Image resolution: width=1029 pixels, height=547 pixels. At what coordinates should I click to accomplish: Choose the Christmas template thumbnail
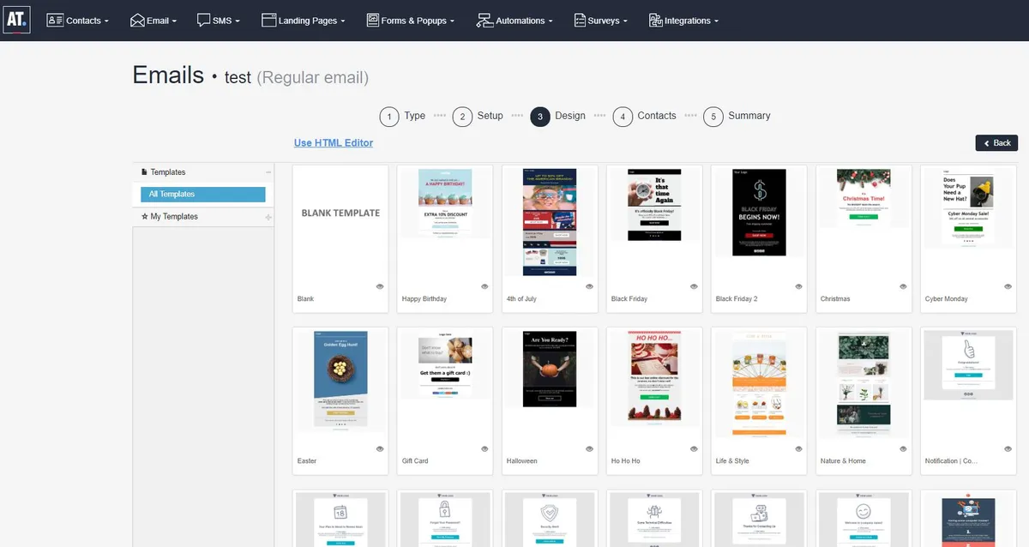[x=864, y=198]
